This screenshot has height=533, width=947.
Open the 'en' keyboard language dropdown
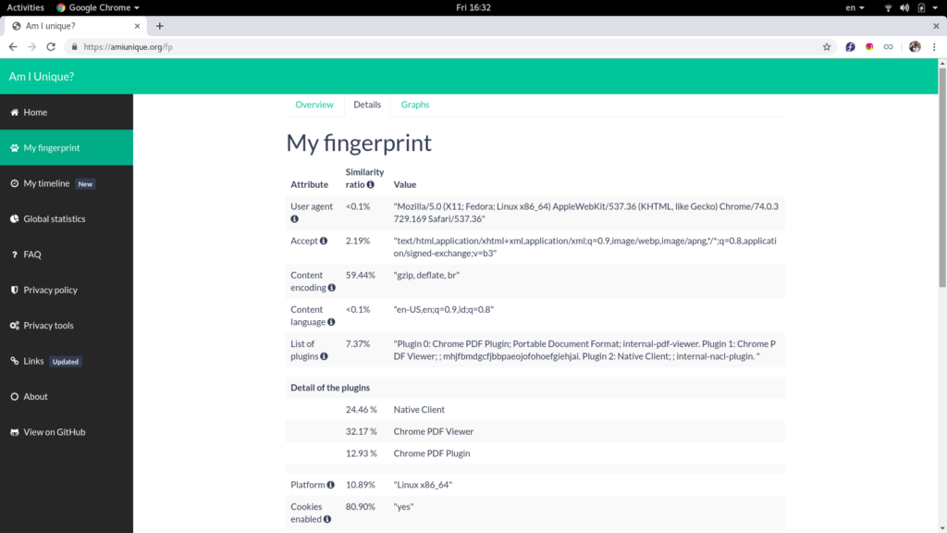855,7
